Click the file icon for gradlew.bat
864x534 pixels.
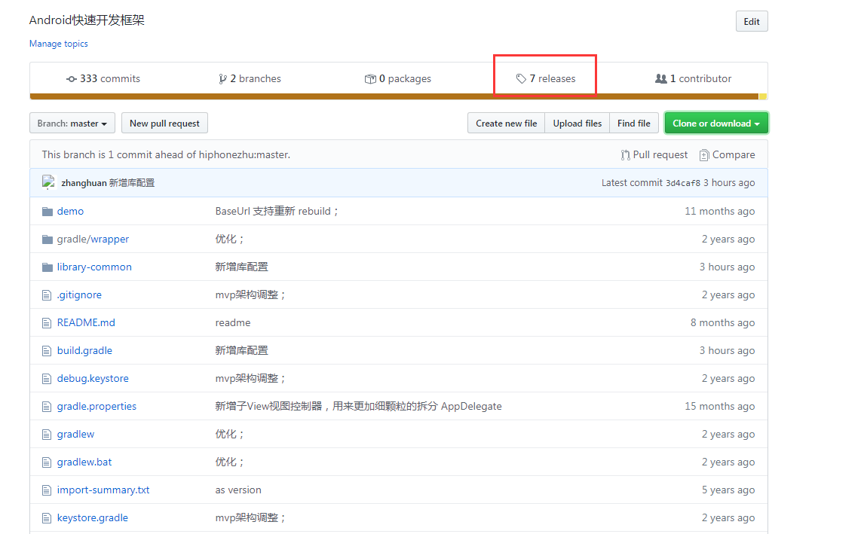(x=47, y=462)
